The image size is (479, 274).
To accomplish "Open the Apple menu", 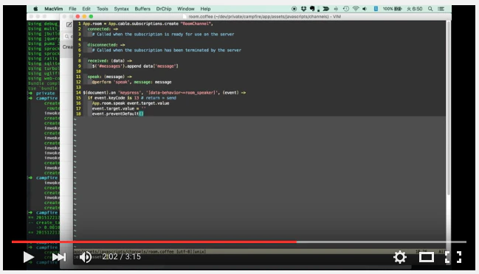I will tap(35, 9).
